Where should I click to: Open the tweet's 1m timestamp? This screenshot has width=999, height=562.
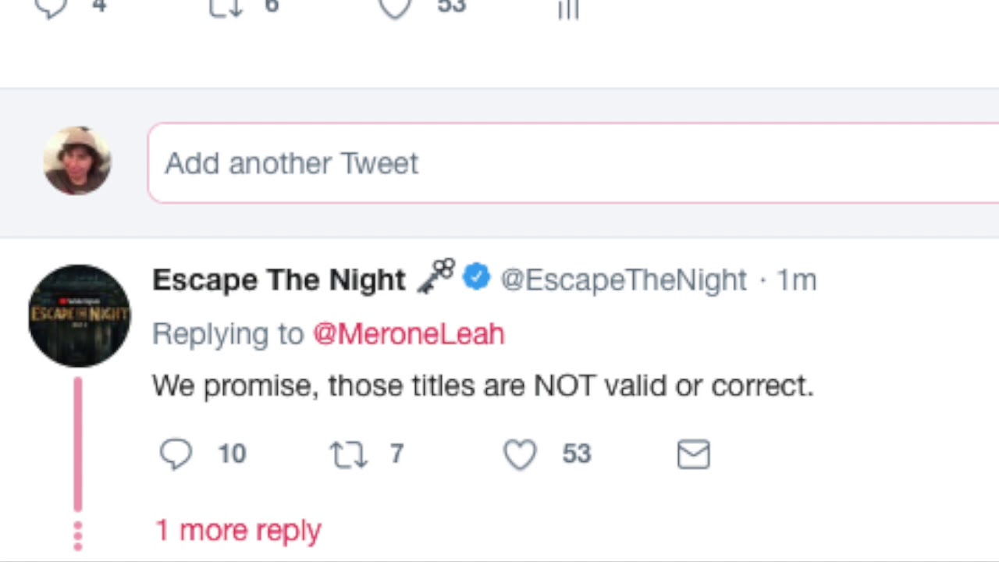(797, 279)
